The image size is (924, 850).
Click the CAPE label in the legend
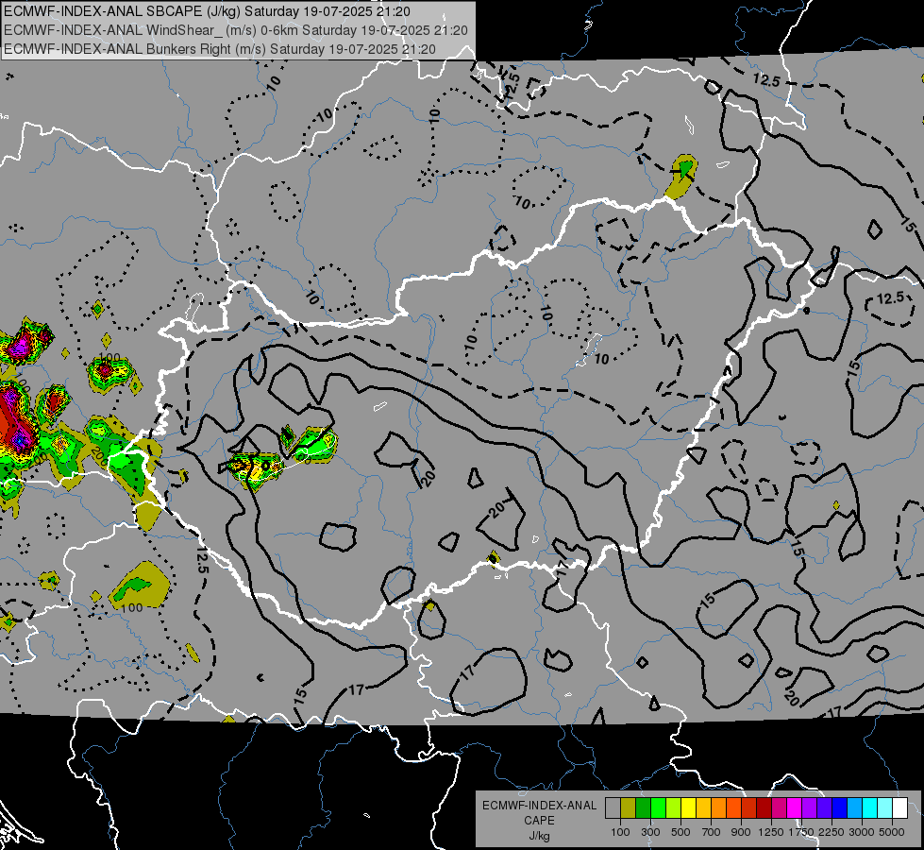tap(539, 821)
